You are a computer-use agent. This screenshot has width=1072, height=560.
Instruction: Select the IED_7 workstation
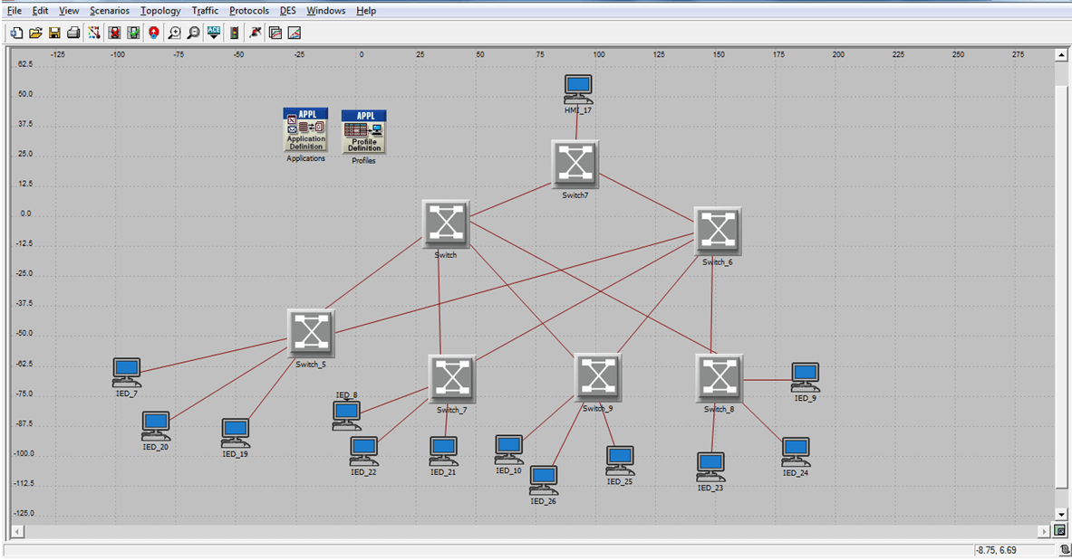[127, 373]
